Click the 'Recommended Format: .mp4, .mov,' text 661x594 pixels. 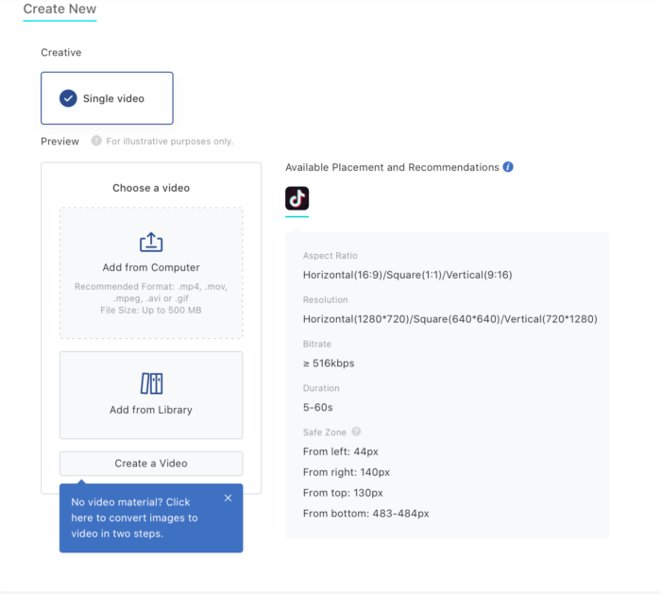click(151, 287)
